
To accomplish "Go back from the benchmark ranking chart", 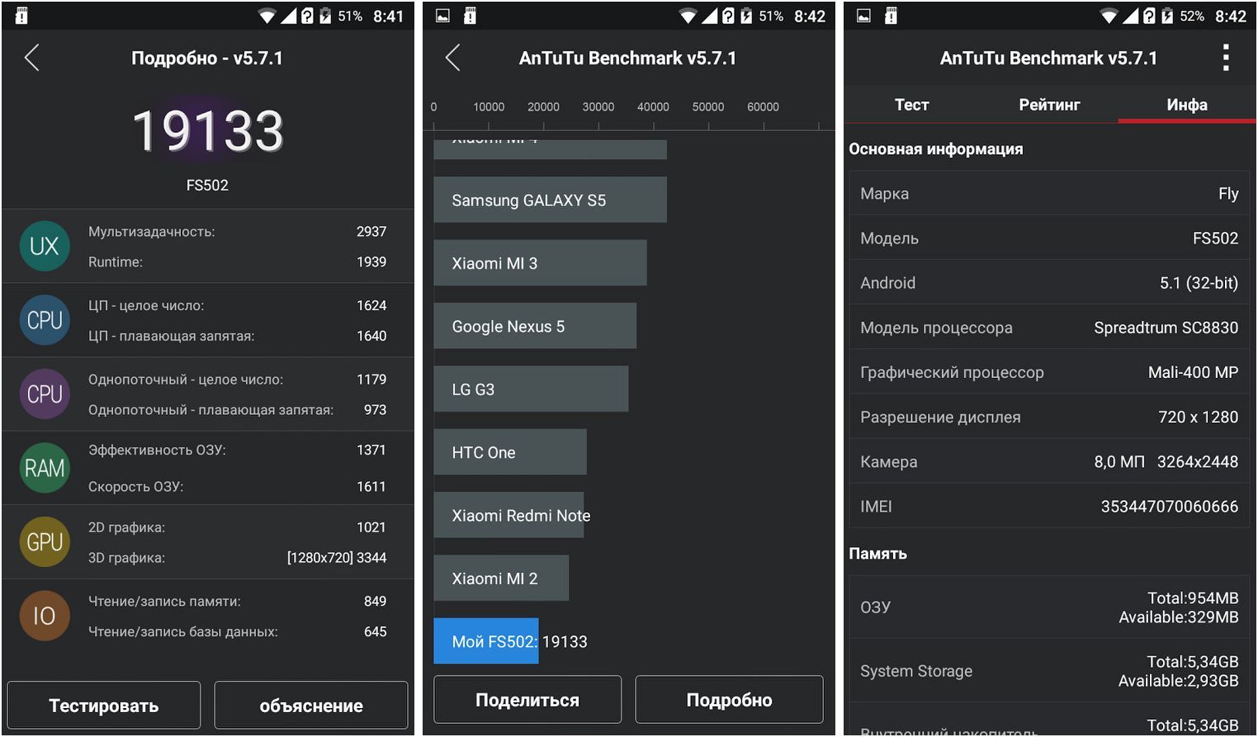I will pyautogui.click(x=452, y=58).
